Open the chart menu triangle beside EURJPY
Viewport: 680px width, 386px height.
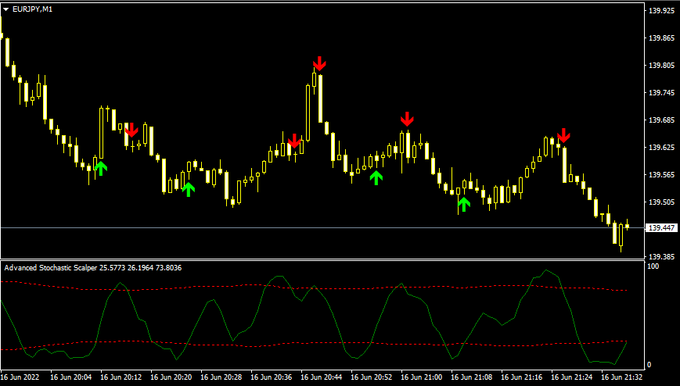[x=7, y=8]
